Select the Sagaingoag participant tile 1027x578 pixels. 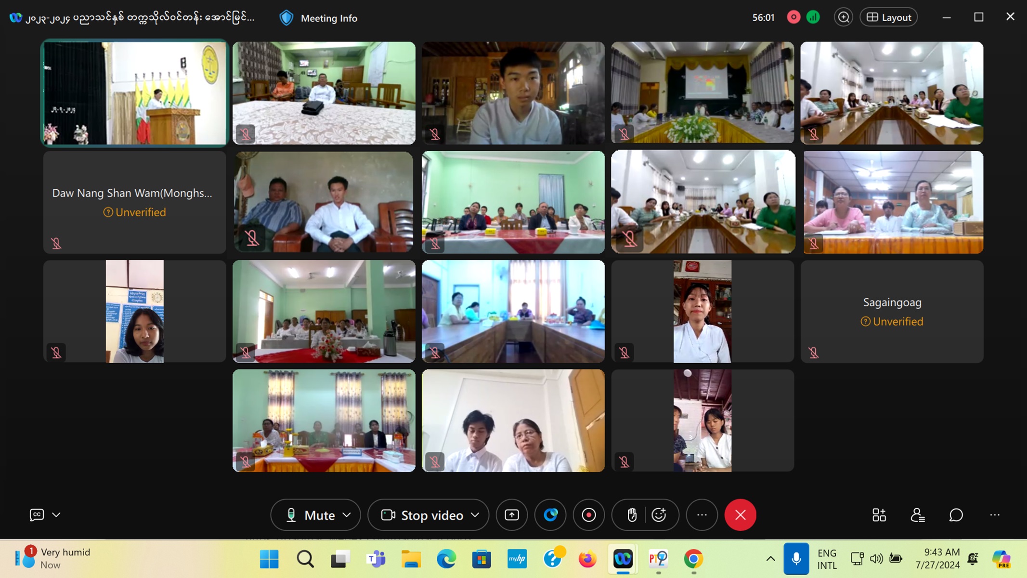tap(892, 312)
